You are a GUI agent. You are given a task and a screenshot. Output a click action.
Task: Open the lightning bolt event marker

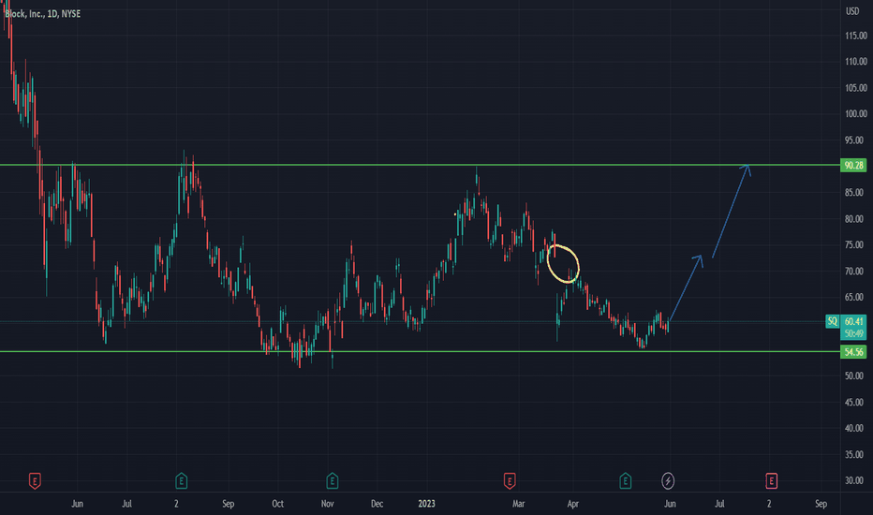[x=668, y=480]
